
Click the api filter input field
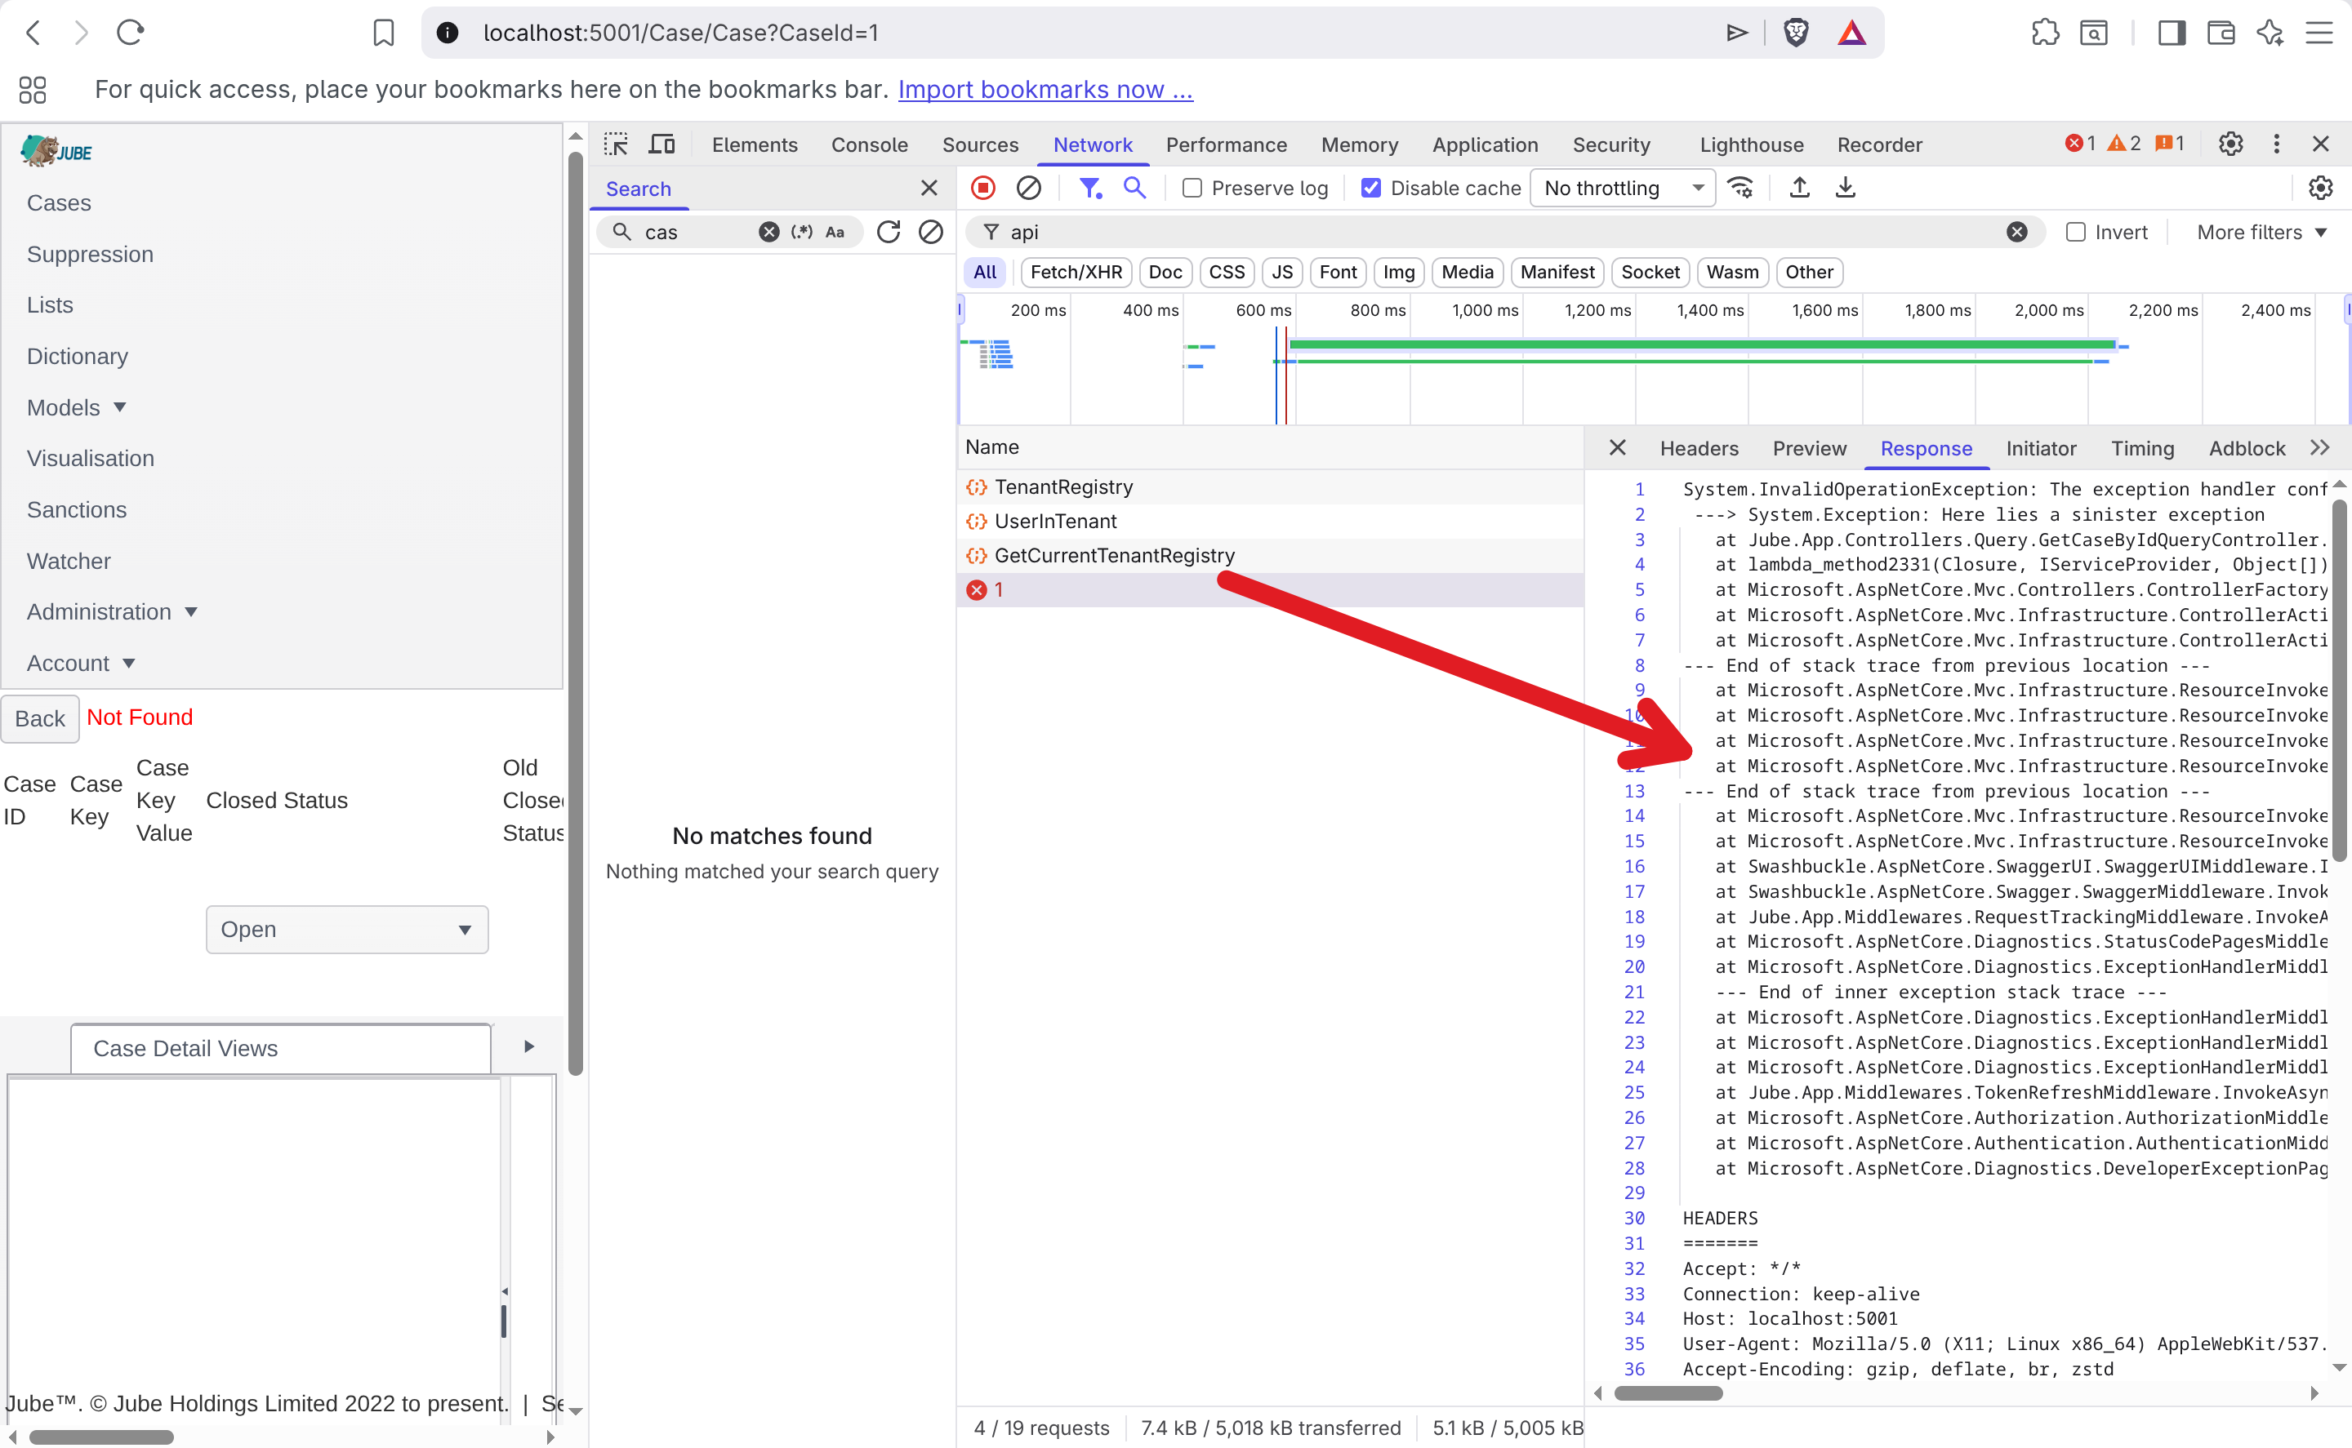point(1504,232)
